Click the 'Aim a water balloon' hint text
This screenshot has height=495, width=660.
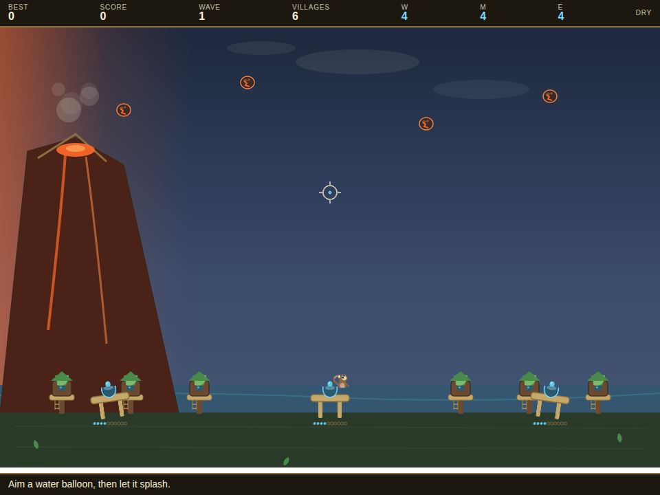[89, 484]
